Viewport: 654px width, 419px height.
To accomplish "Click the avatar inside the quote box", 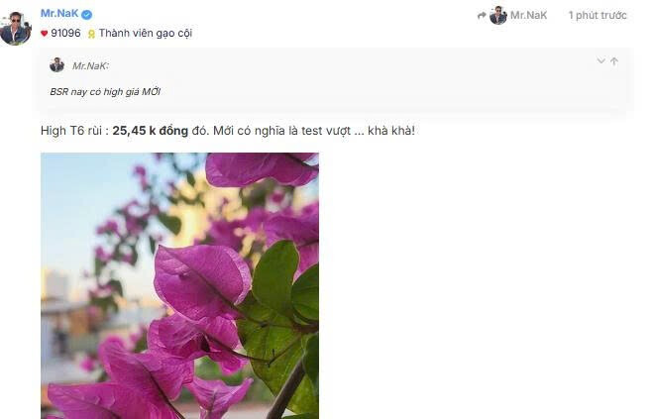I will [56, 64].
